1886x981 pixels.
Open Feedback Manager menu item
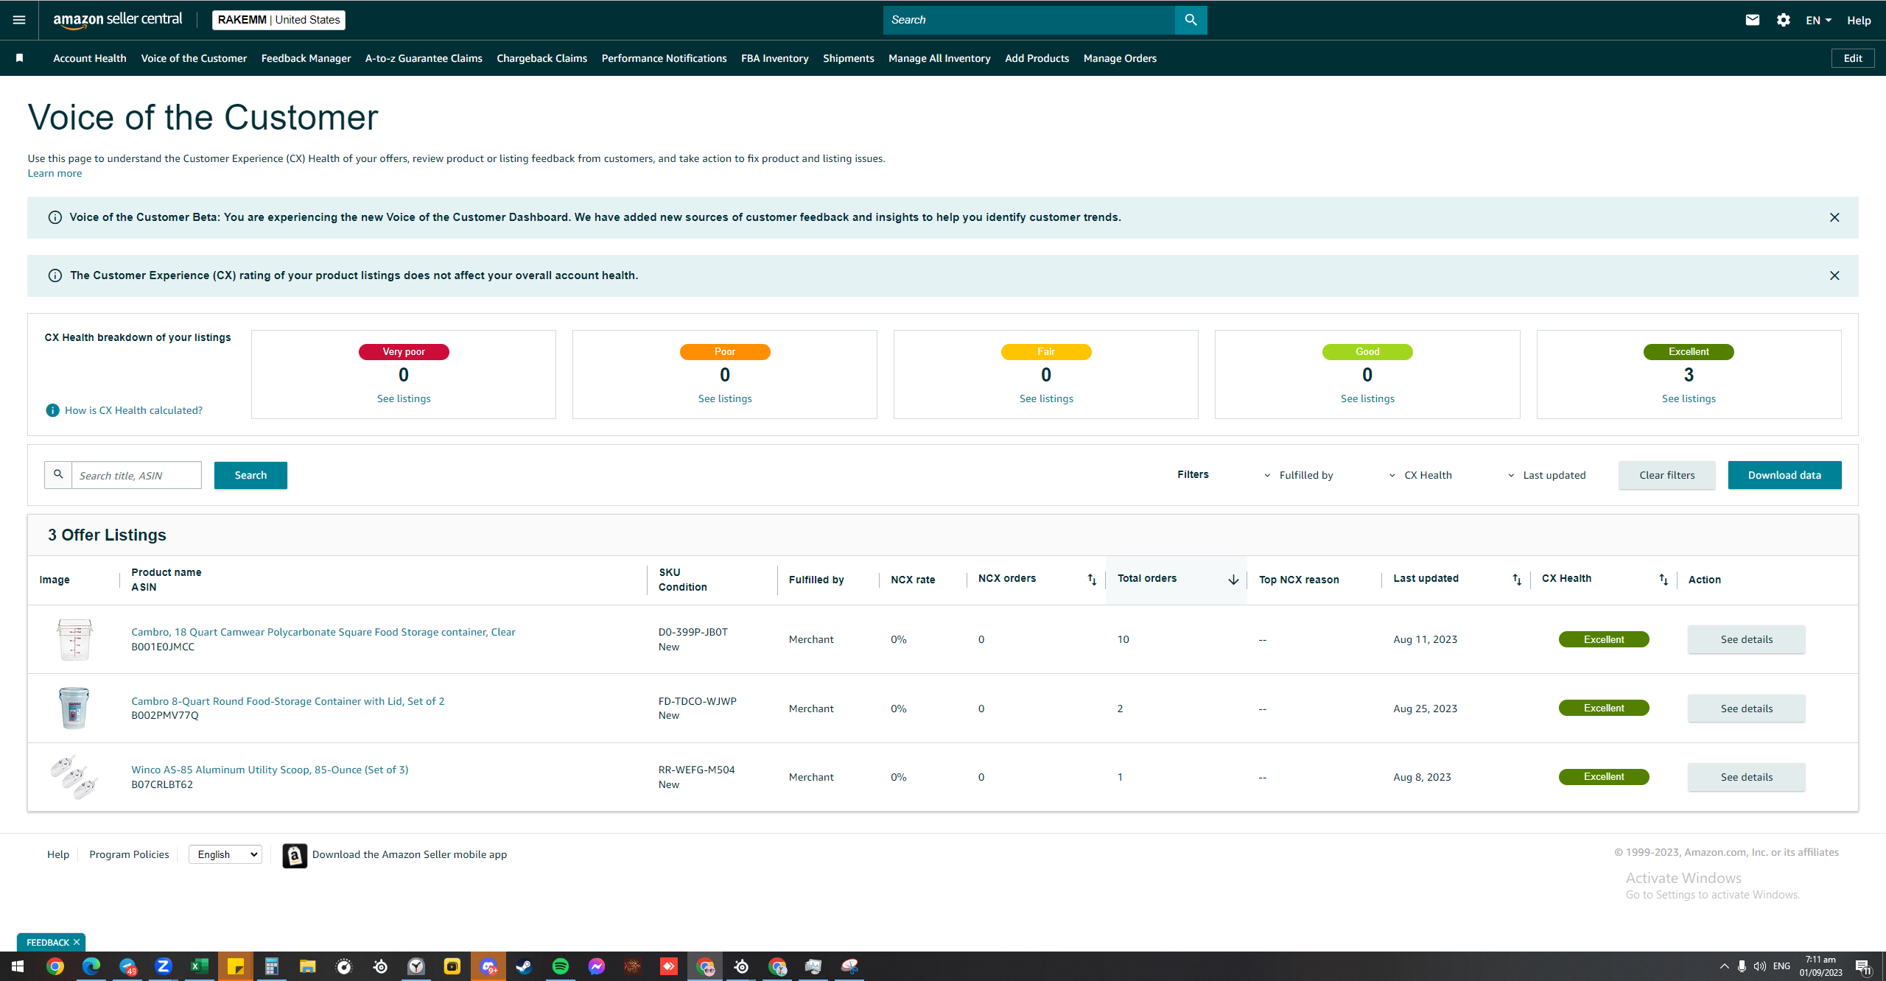tap(306, 58)
